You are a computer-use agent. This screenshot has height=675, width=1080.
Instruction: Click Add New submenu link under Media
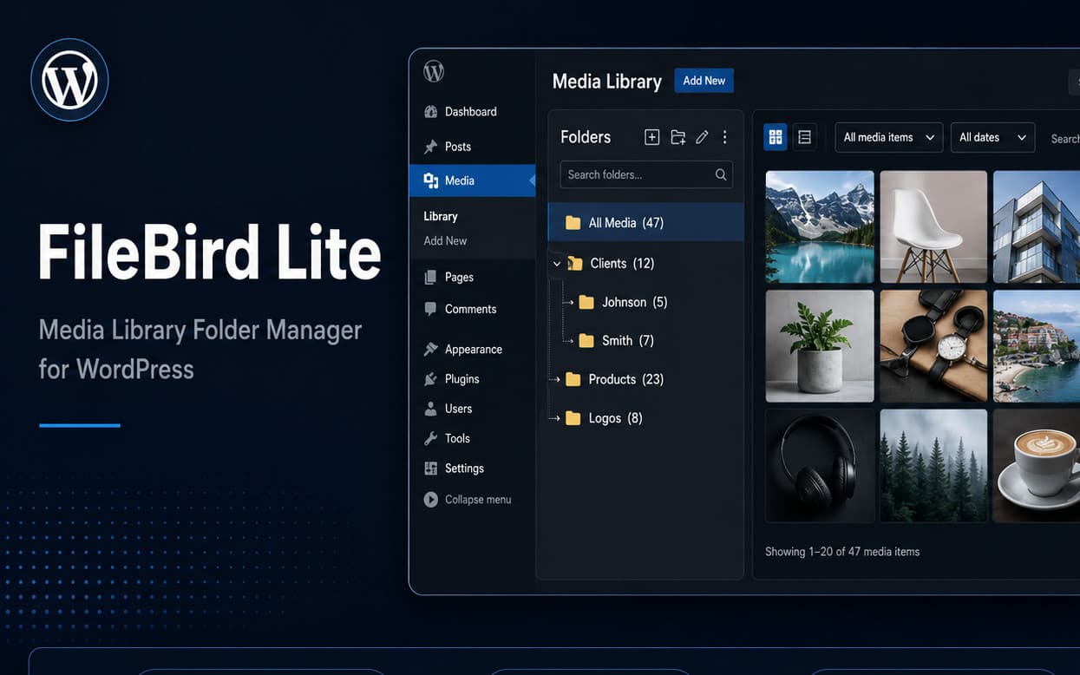pos(445,240)
